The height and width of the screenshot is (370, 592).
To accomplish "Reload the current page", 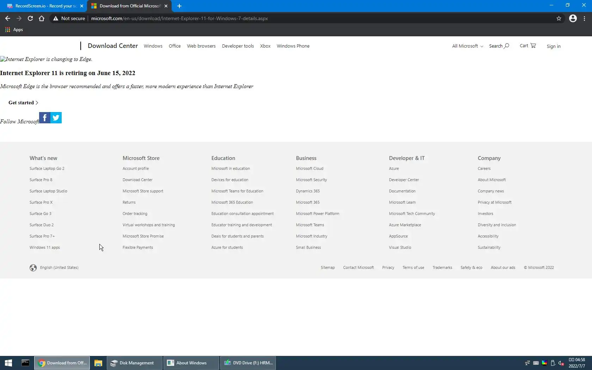I will pyautogui.click(x=30, y=18).
